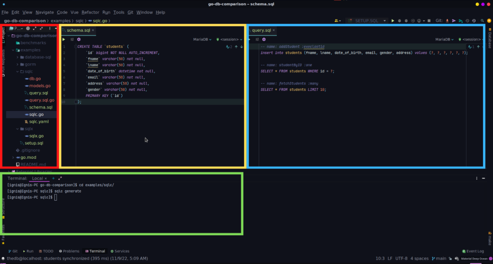The image size is (493, 264).
Task: Toggle the Terminal tool window in the bottom bar
Action: [95, 251]
